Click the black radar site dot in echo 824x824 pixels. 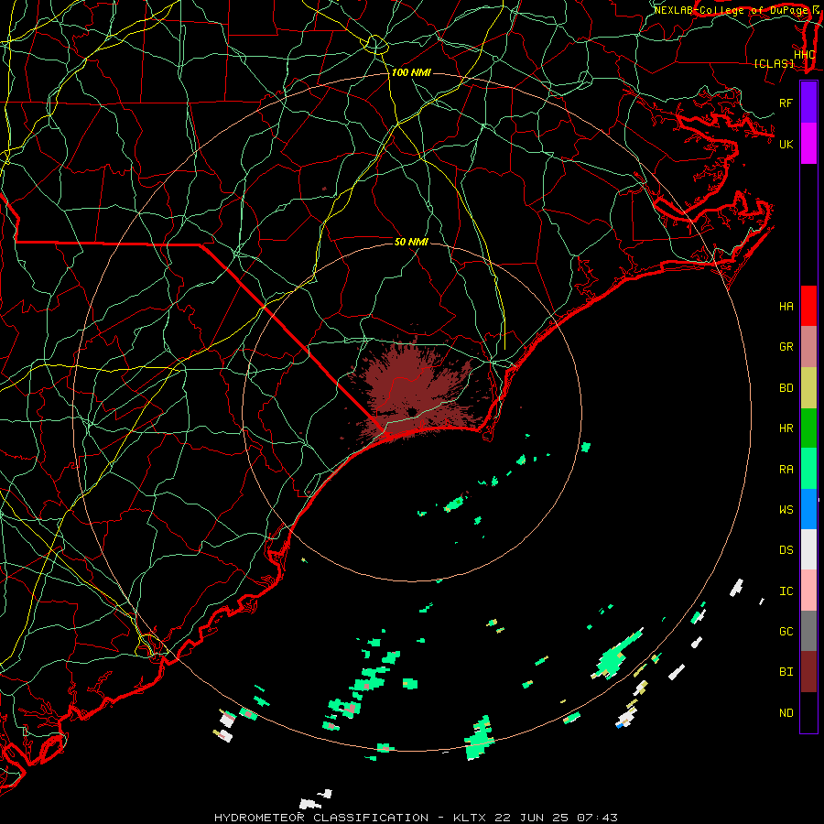tap(412, 411)
